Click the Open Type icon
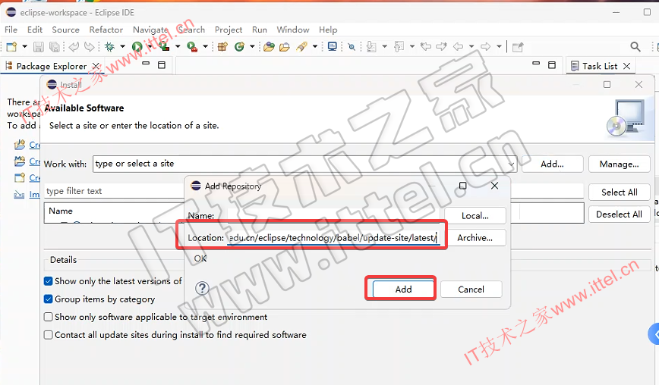659x385 pixels. [269, 46]
